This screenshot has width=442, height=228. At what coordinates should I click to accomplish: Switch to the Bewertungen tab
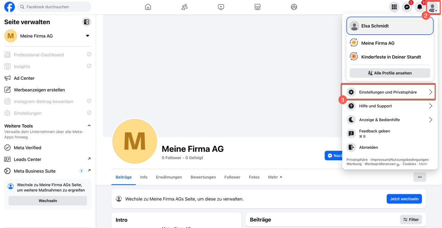(x=203, y=177)
